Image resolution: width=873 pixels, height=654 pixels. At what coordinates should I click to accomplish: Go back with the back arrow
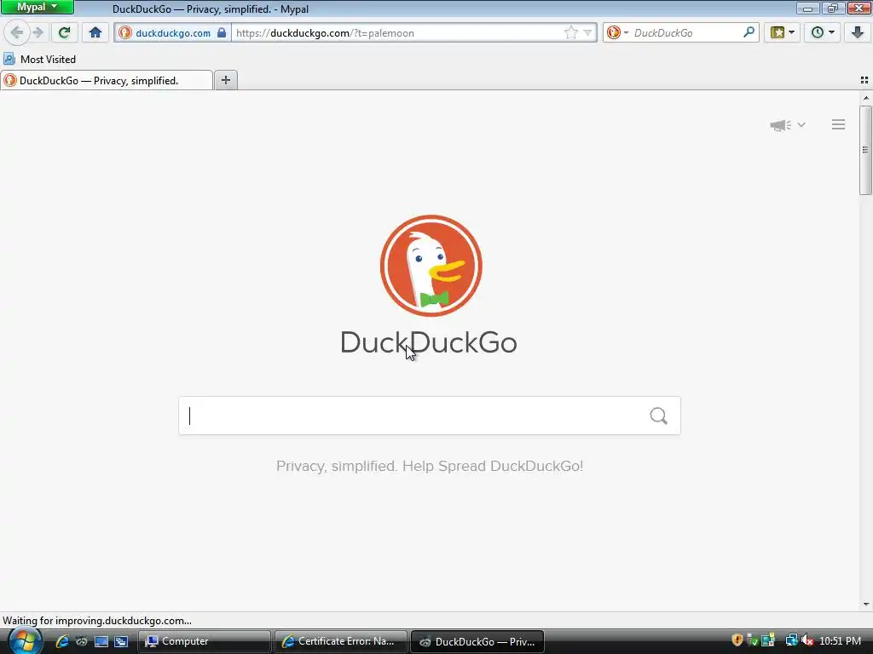17,33
